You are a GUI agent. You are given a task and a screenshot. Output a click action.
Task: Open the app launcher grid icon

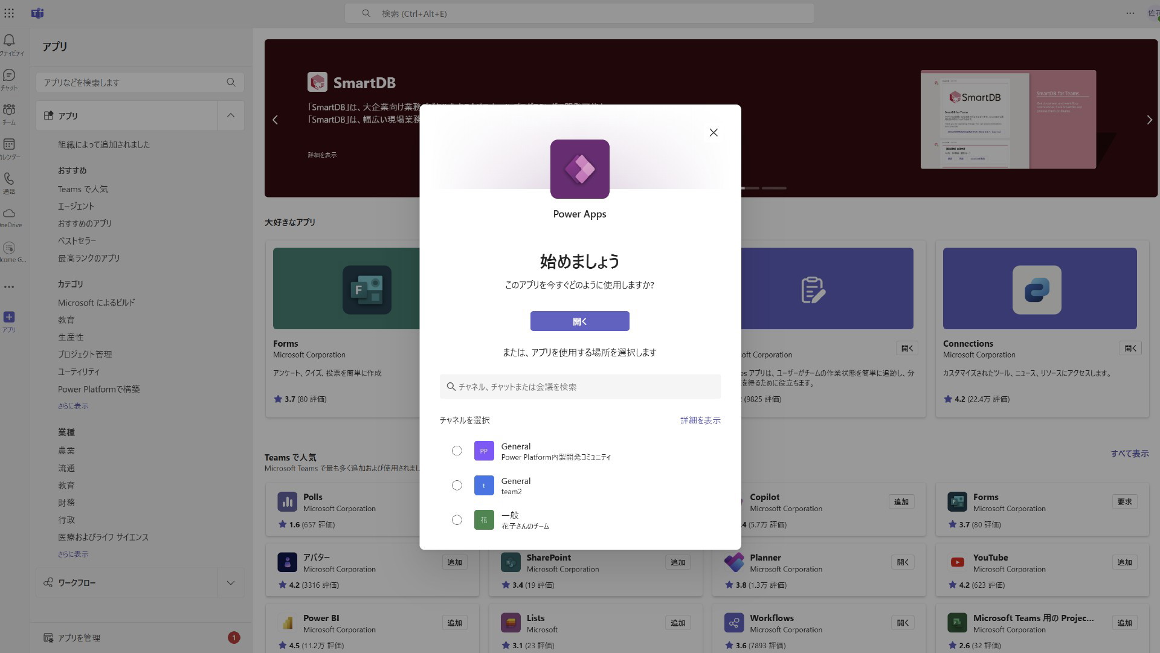(x=9, y=13)
